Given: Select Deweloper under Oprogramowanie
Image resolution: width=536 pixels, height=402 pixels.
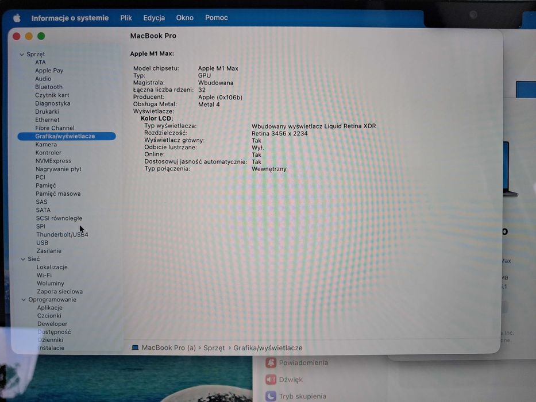Looking at the screenshot, I should (52, 324).
